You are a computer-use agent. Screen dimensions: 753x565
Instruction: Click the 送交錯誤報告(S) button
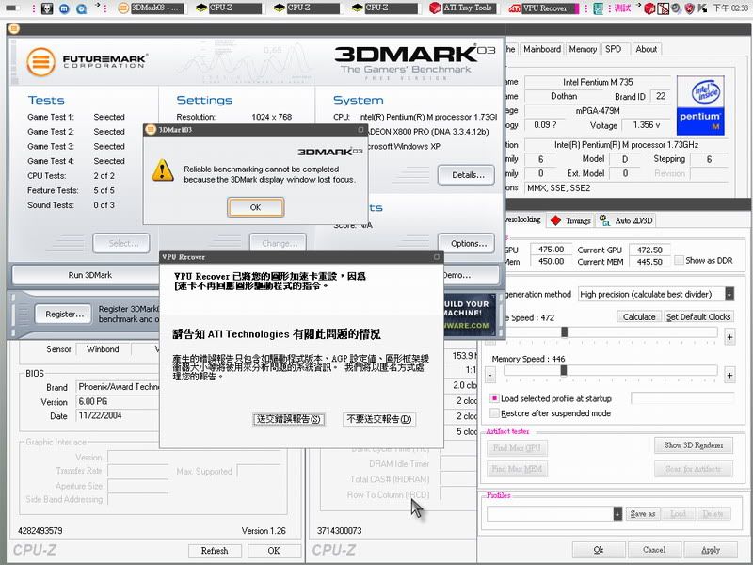click(289, 419)
